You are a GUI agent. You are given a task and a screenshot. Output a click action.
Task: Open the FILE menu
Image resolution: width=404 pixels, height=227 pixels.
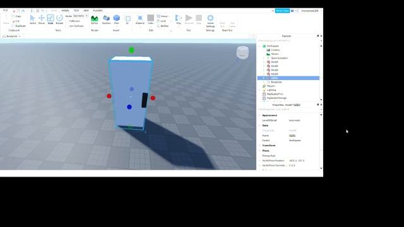(6, 11)
